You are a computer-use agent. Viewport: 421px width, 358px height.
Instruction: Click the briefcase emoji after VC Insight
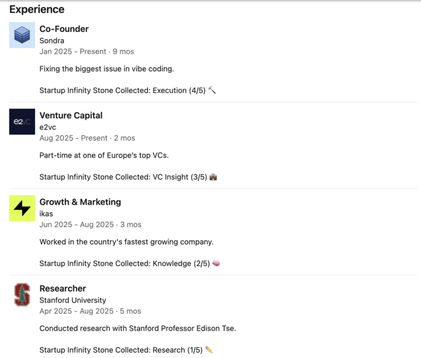(x=213, y=177)
